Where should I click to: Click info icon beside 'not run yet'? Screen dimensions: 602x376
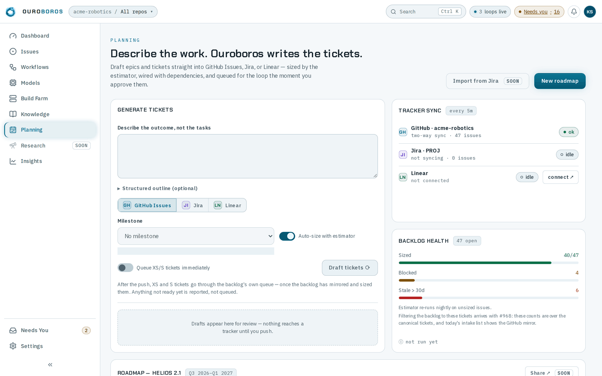click(x=401, y=342)
